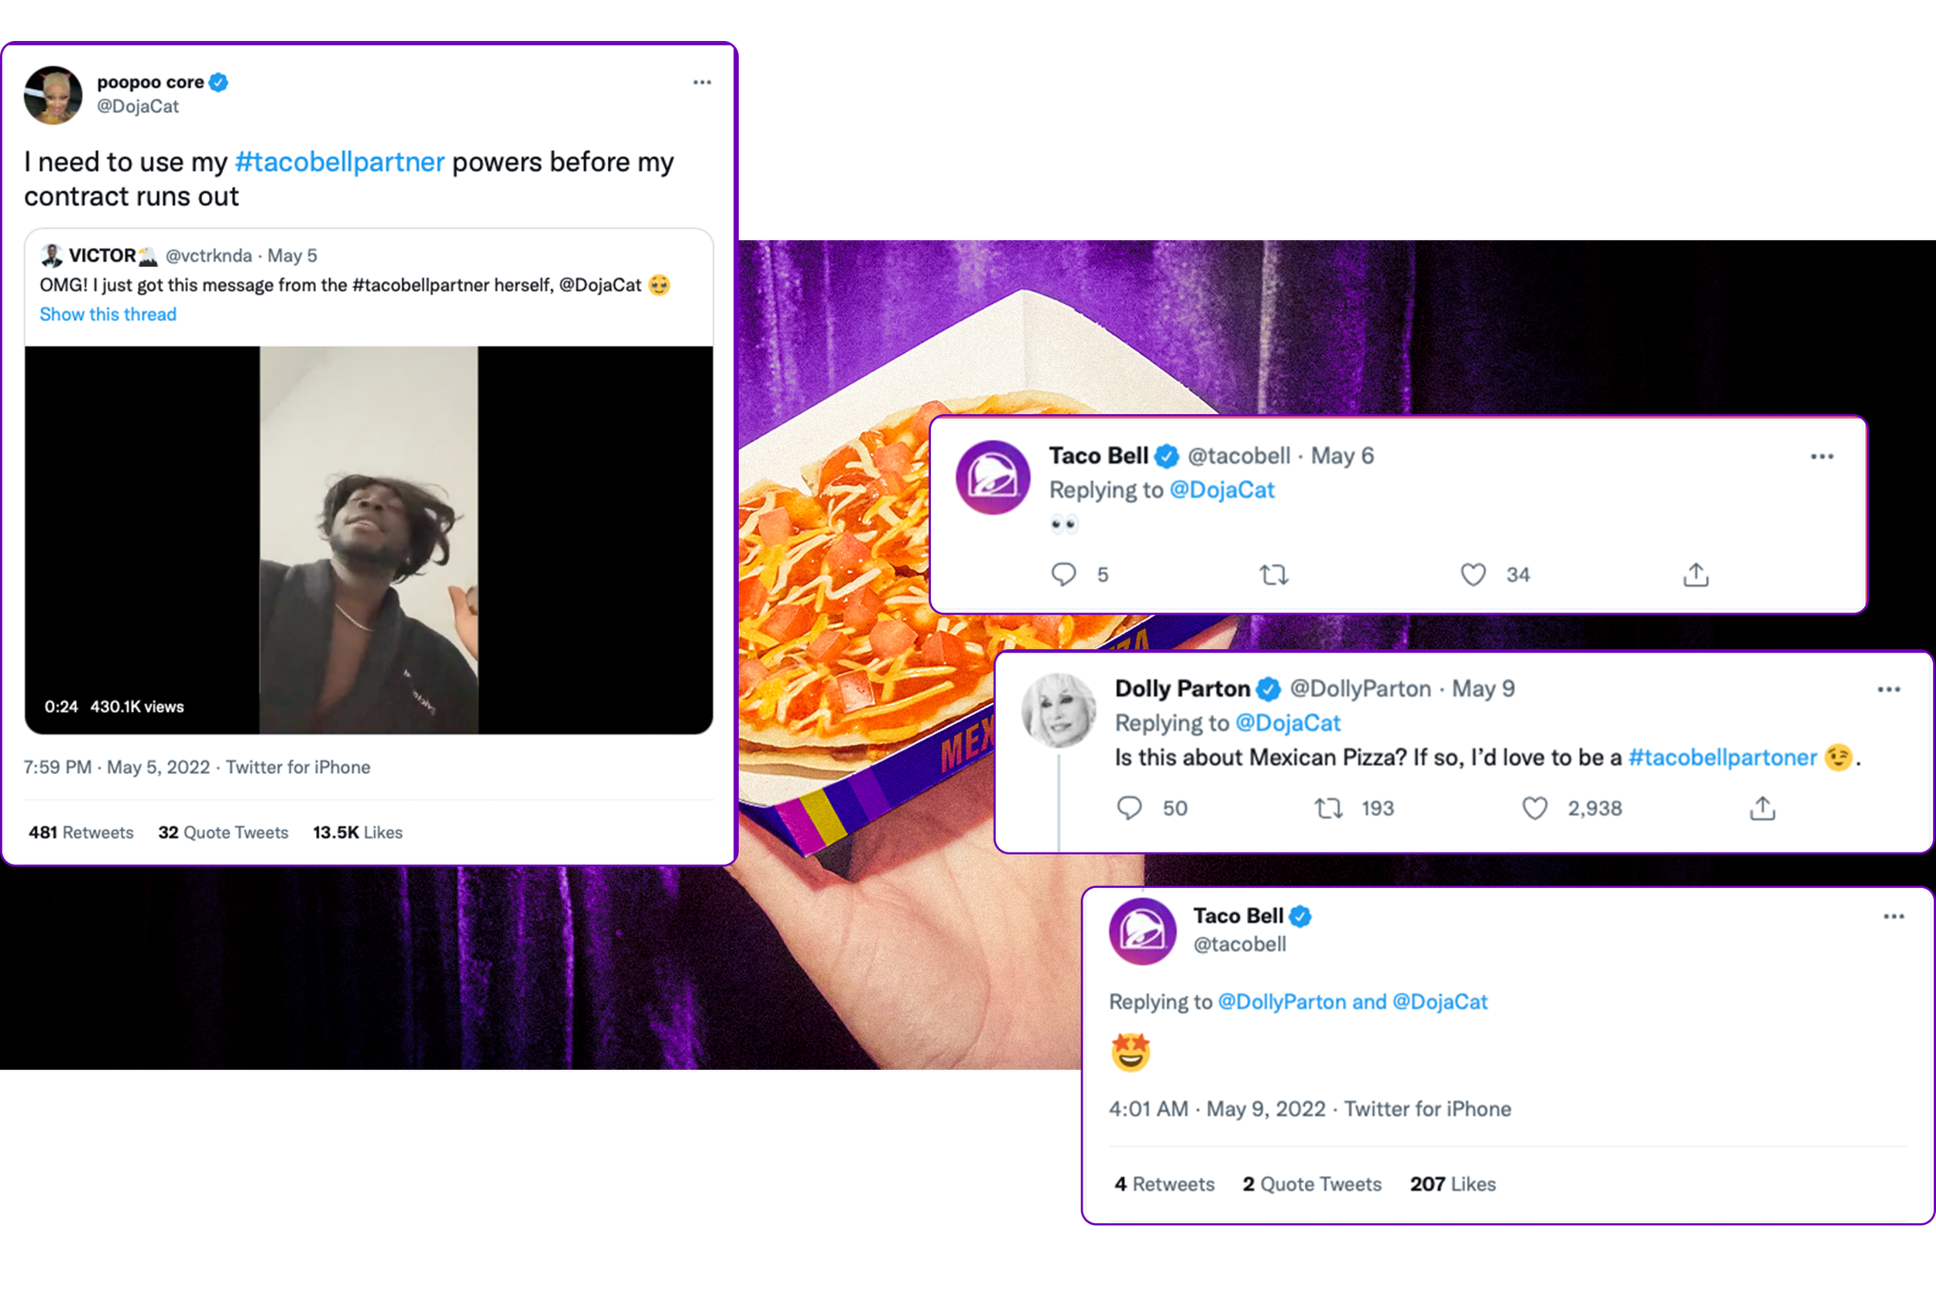The height and width of the screenshot is (1310, 1936).
Task: Share Dolly Parton's tweet via share icon
Action: pos(1762,808)
